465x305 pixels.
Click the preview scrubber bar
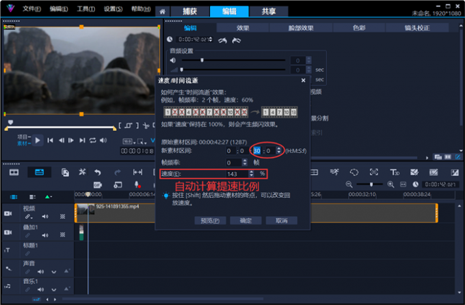coord(60,128)
